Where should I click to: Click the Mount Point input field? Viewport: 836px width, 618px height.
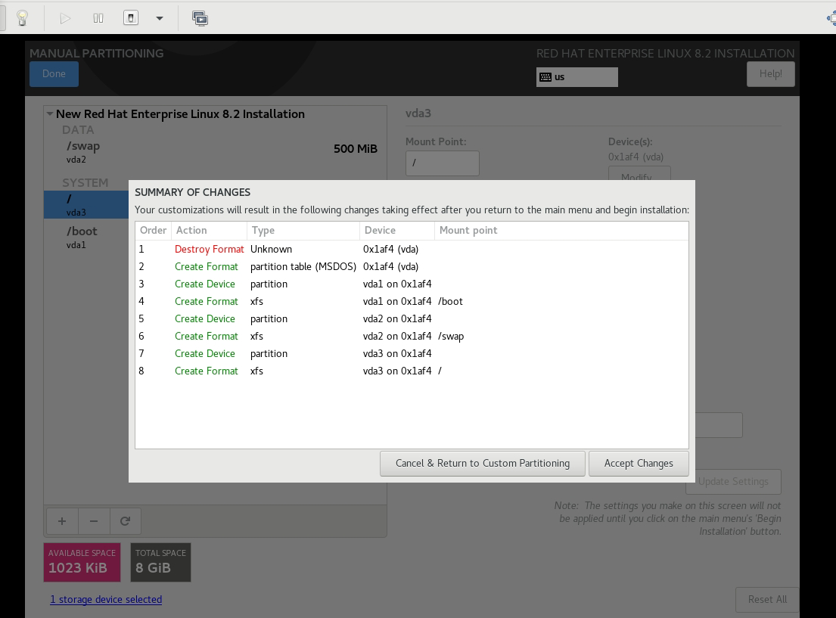tap(442, 163)
